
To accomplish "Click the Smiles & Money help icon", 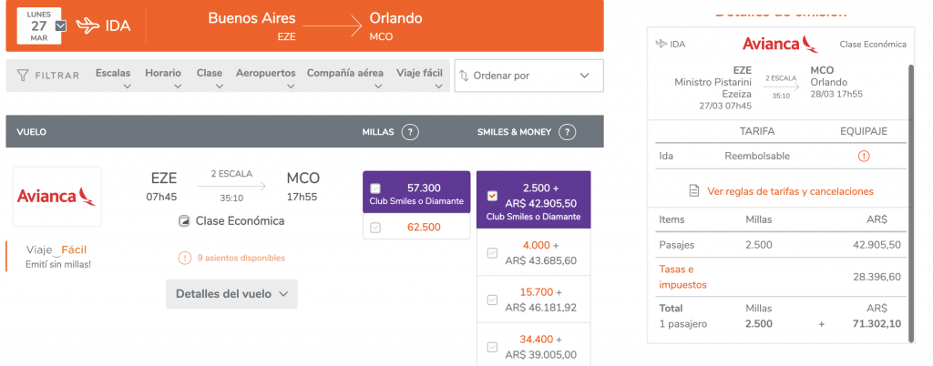I will click(568, 132).
